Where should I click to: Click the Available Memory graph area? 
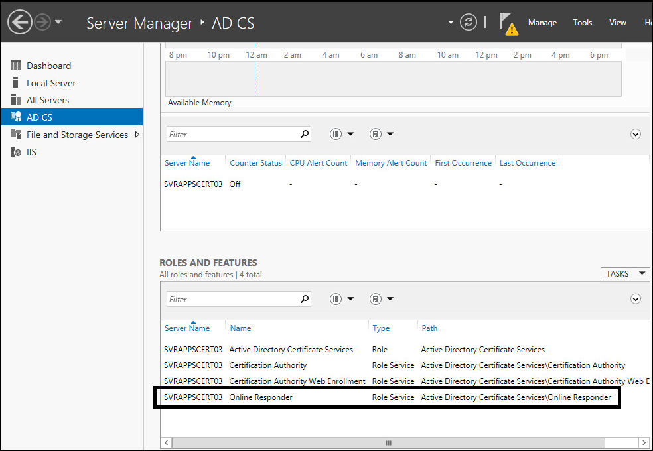coord(393,79)
